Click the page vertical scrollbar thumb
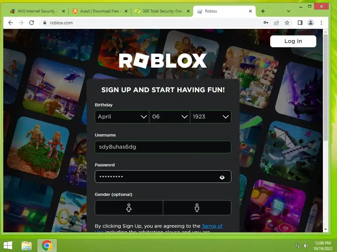Screen dimensions: 337x252 [325, 87]
